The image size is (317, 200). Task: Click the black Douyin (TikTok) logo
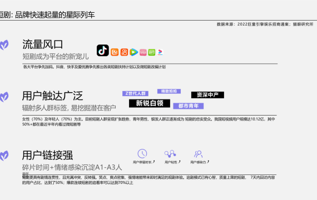click(x=103, y=51)
